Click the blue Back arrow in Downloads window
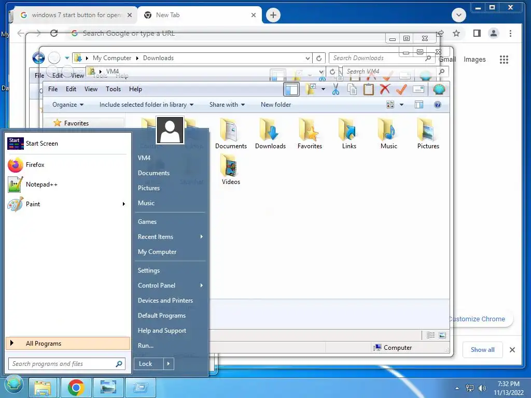The height and width of the screenshot is (398, 531). pyautogui.click(x=38, y=58)
